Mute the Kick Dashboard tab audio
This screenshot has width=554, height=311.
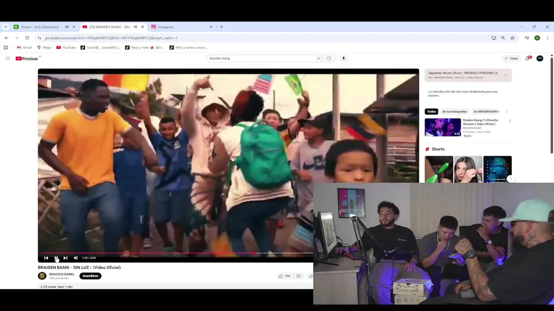pos(67,27)
